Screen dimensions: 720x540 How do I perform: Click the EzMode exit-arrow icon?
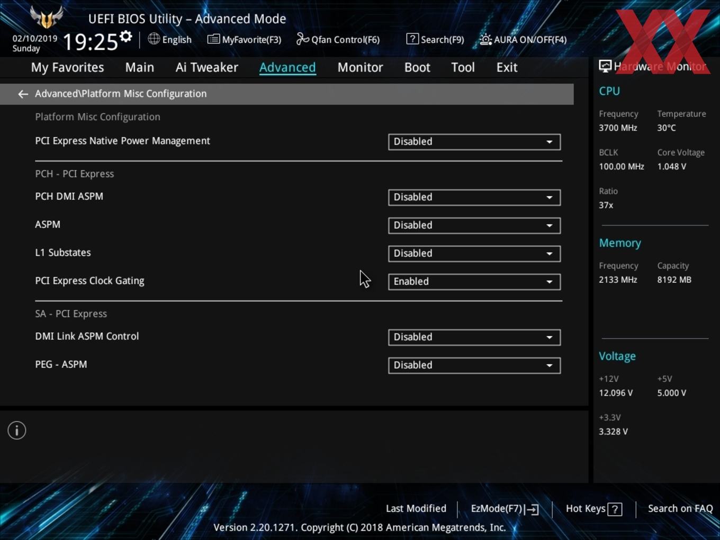pyautogui.click(x=532, y=509)
